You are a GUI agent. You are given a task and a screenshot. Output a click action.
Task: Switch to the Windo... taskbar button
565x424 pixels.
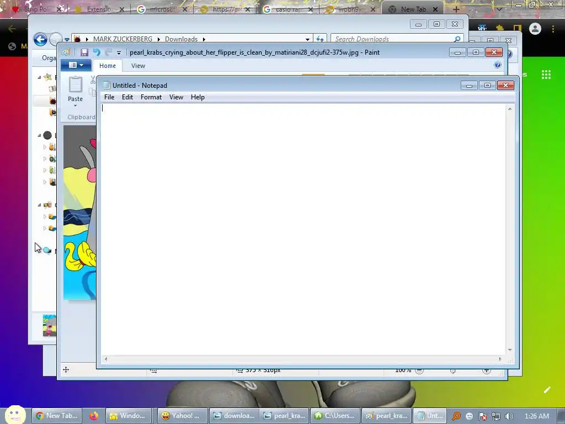[x=129, y=416]
